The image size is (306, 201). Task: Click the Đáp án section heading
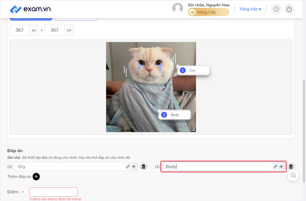tap(15, 151)
